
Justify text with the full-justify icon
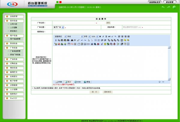pyautogui.click(x=129, y=36)
